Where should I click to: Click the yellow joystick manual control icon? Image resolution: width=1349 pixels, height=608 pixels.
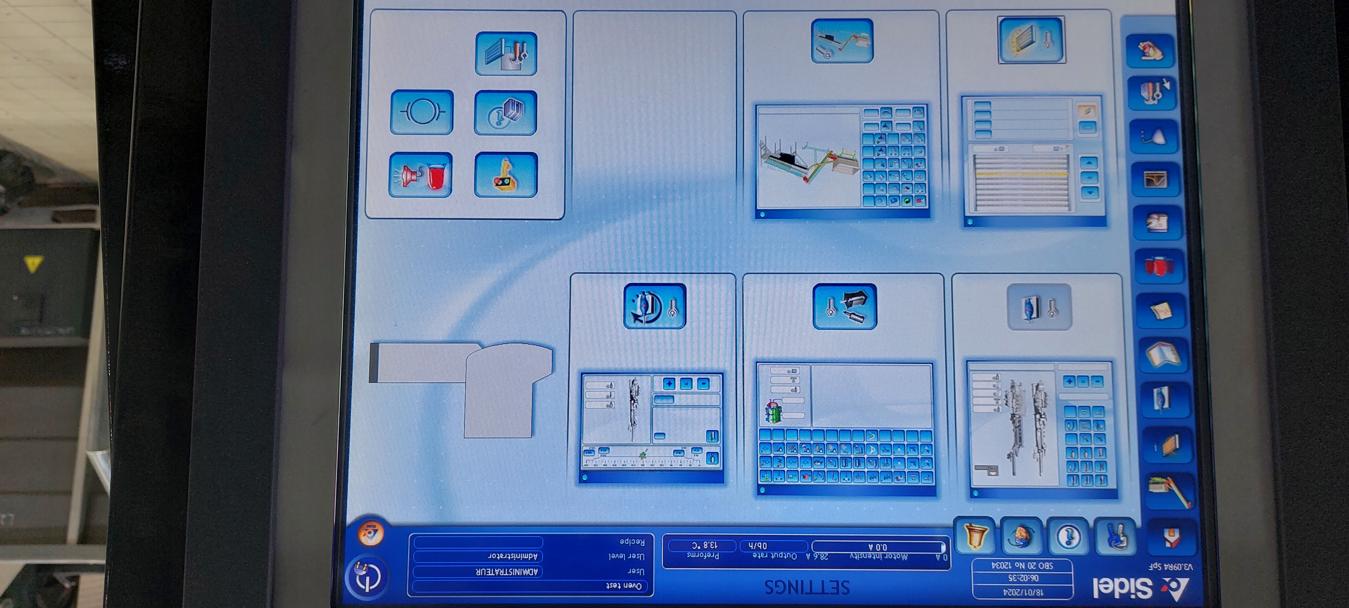click(506, 175)
